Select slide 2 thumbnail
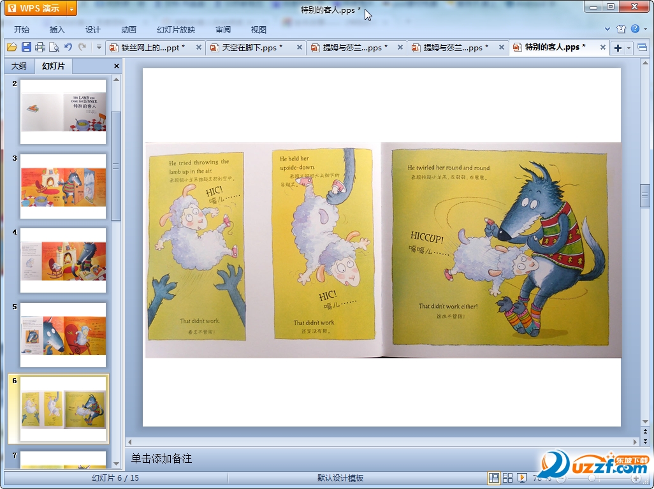 [63, 112]
